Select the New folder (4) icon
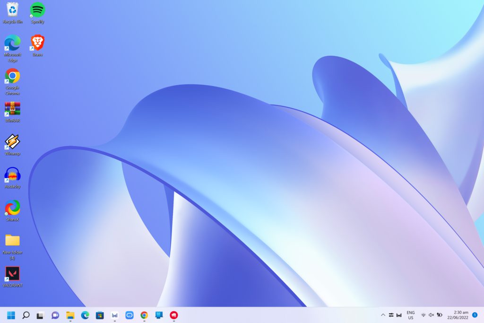Screen dimensions: 484x323 12,247
